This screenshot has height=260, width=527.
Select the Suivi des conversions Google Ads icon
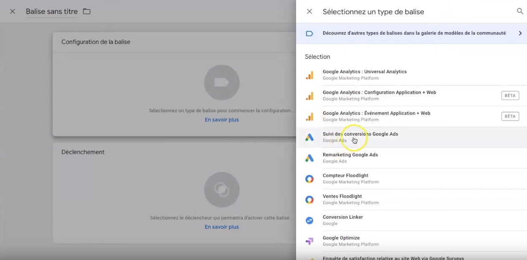click(309, 137)
